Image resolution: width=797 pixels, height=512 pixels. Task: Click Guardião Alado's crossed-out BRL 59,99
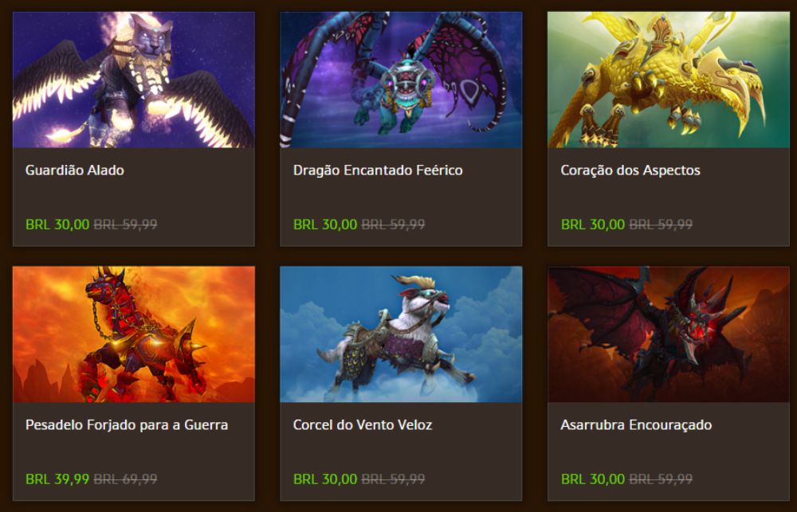point(126,225)
